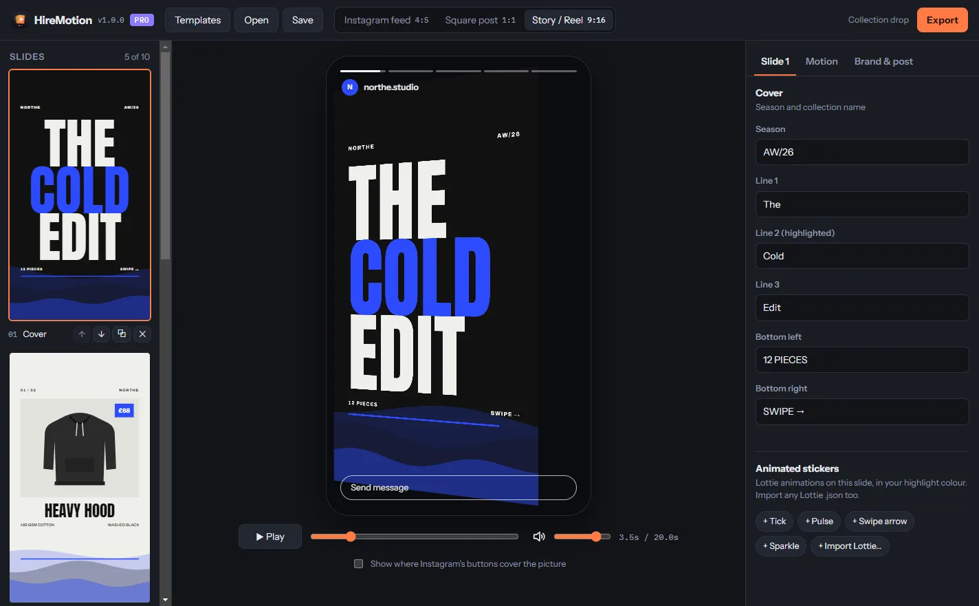
Task: Click the "5 of 10" slide count
Action: click(137, 57)
